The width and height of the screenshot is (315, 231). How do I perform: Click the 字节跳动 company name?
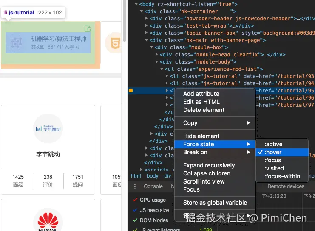click(x=48, y=154)
